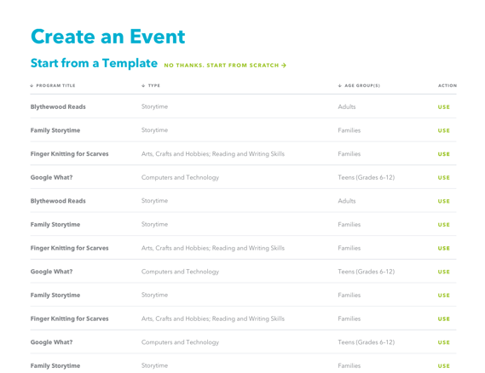The width and height of the screenshot is (485, 373).
Task: Sort by Age Group(s) arrow
Action: 340,86
